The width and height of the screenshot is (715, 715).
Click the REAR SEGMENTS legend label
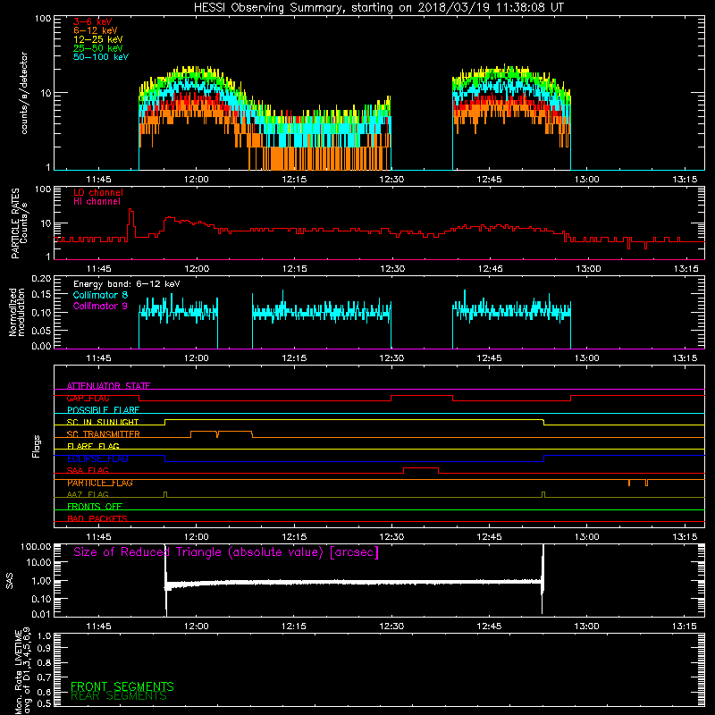(x=119, y=696)
